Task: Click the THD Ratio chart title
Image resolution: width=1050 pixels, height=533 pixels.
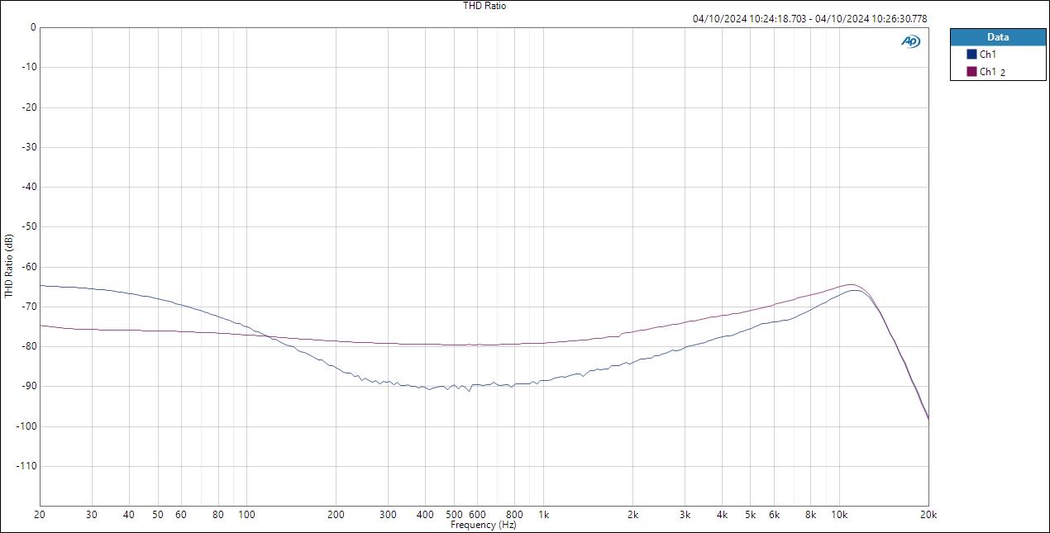Action: (484, 6)
